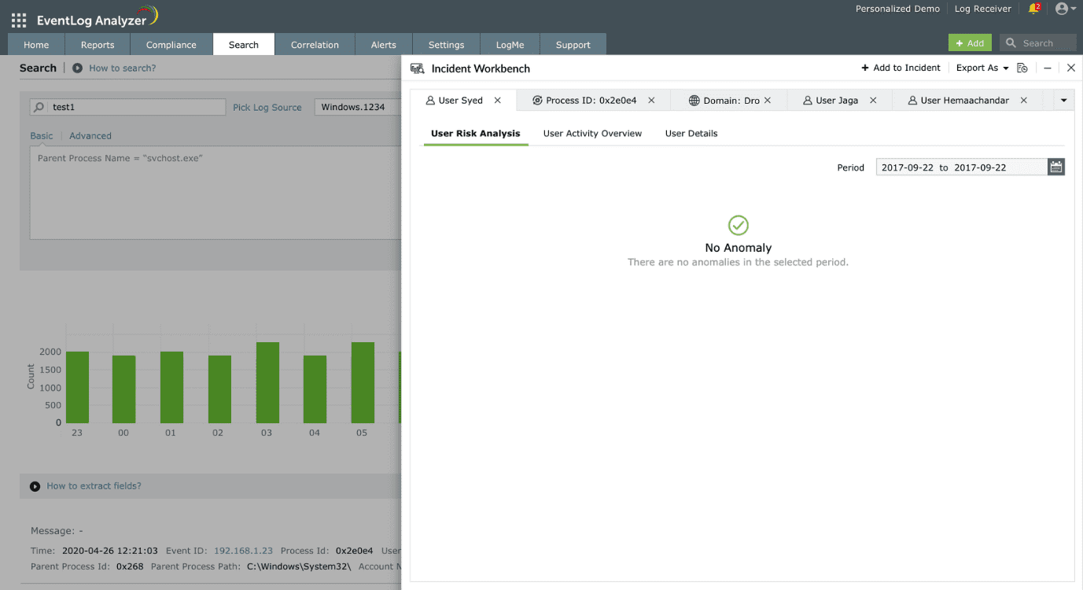Switch to the Reports tab

point(98,45)
